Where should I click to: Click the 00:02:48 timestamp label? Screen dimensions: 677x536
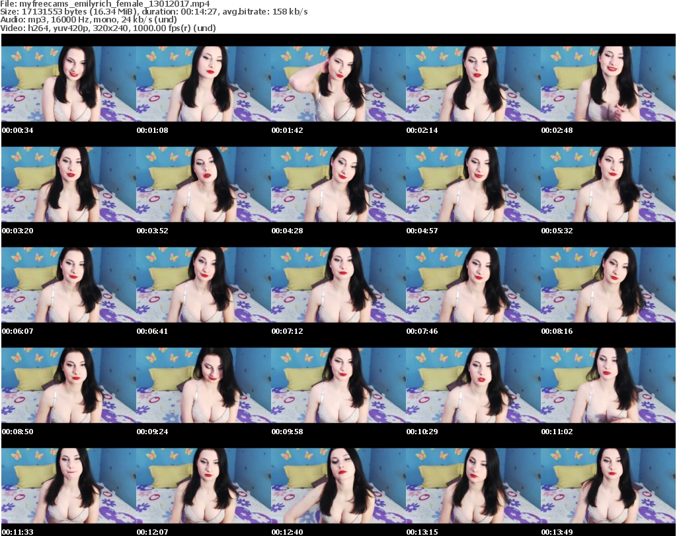point(557,130)
